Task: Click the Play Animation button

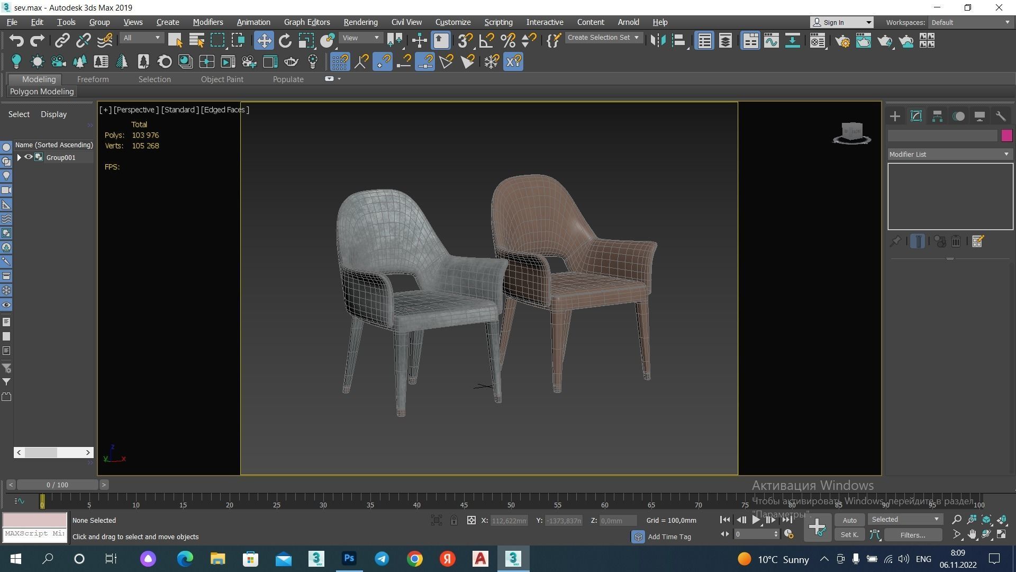Action: click(756, 520)
